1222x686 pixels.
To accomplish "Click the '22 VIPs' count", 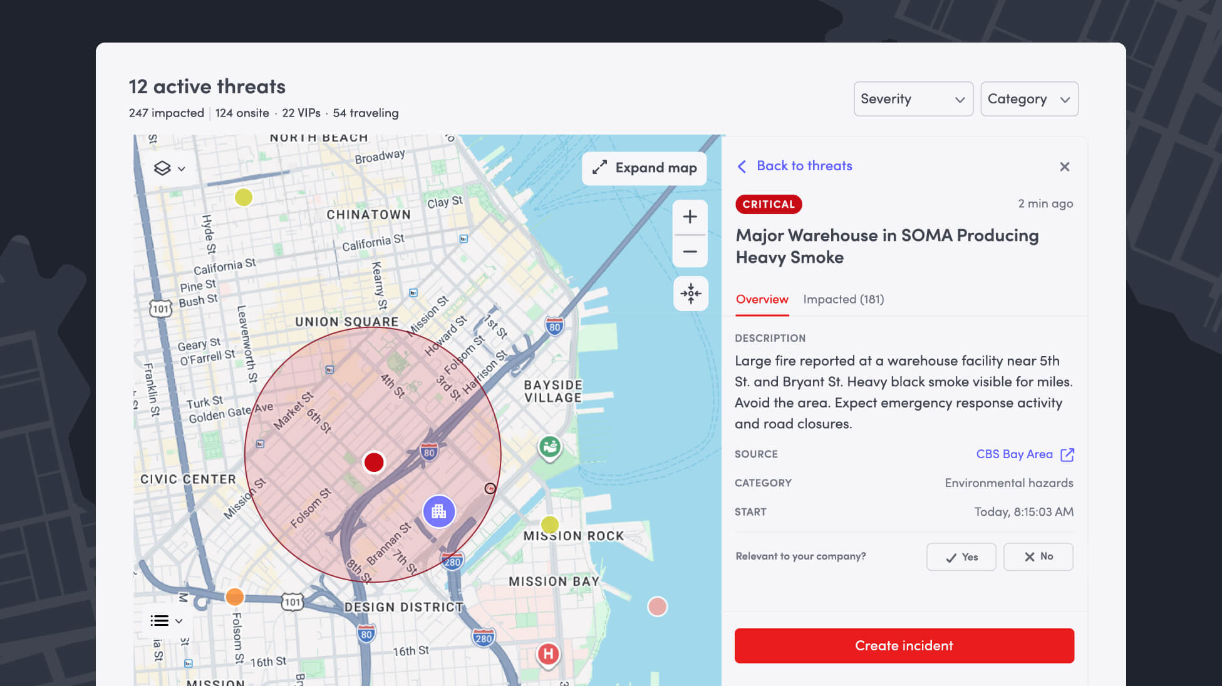I will pyautogui.click(x=301, y=113).
